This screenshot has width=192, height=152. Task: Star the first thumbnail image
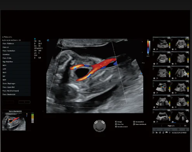coord(154,49)
